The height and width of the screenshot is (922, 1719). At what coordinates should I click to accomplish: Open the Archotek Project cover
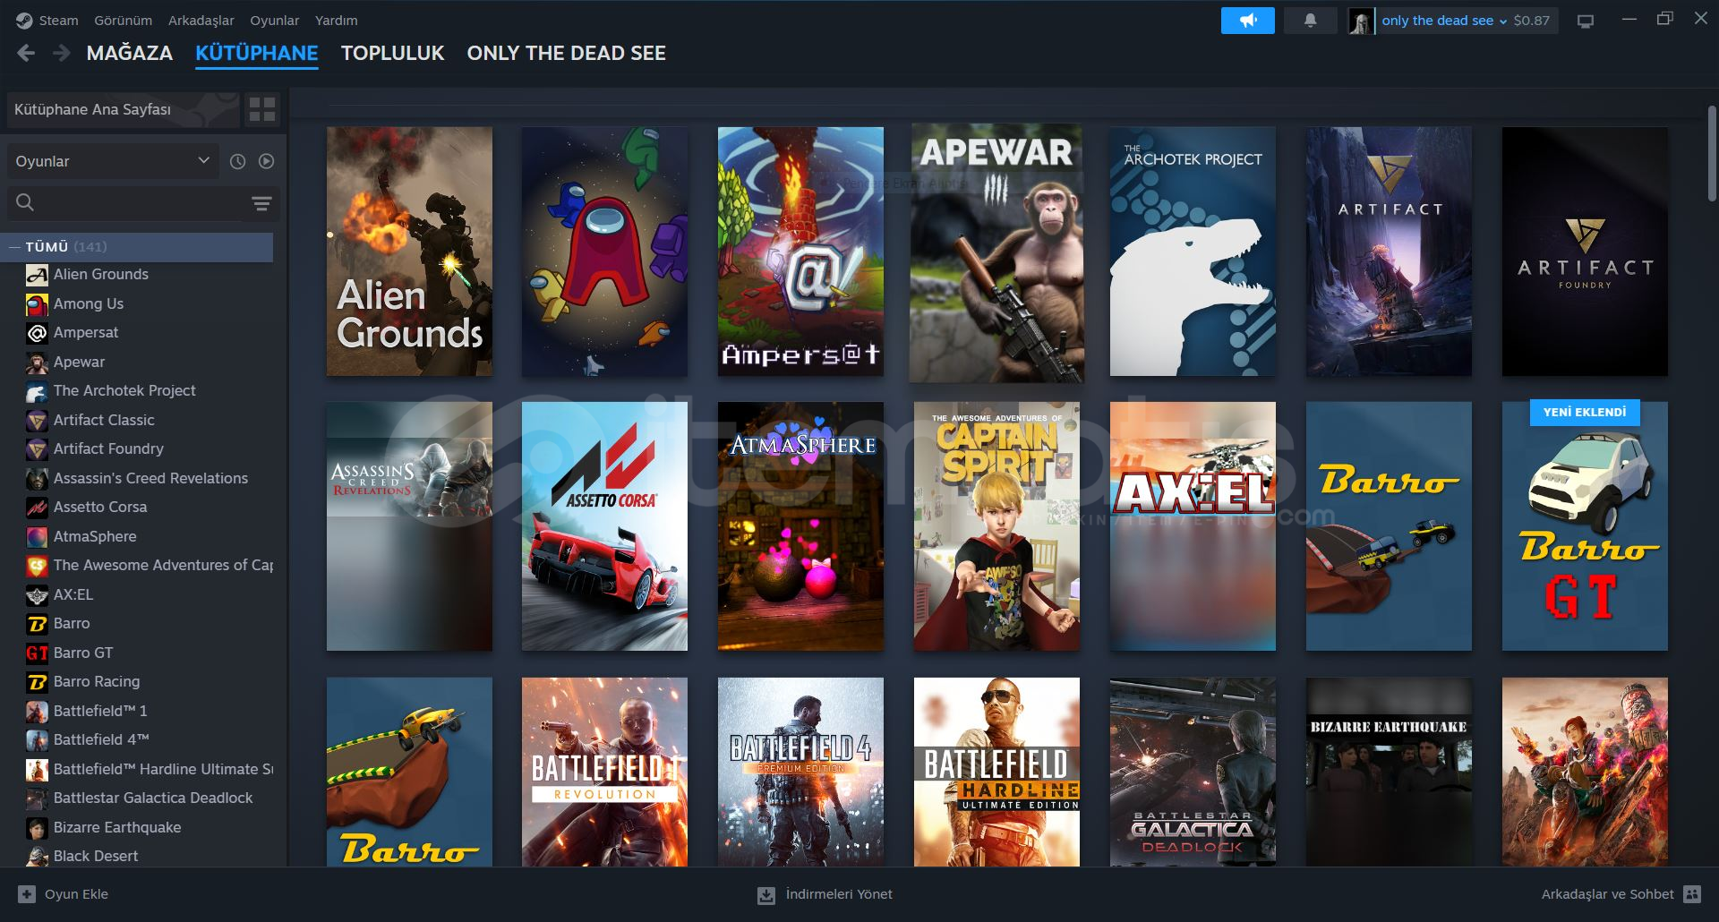1193,252
